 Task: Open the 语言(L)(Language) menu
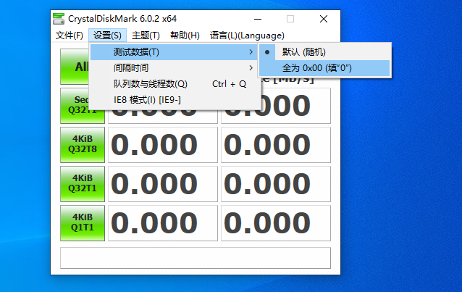coord(247,36)
